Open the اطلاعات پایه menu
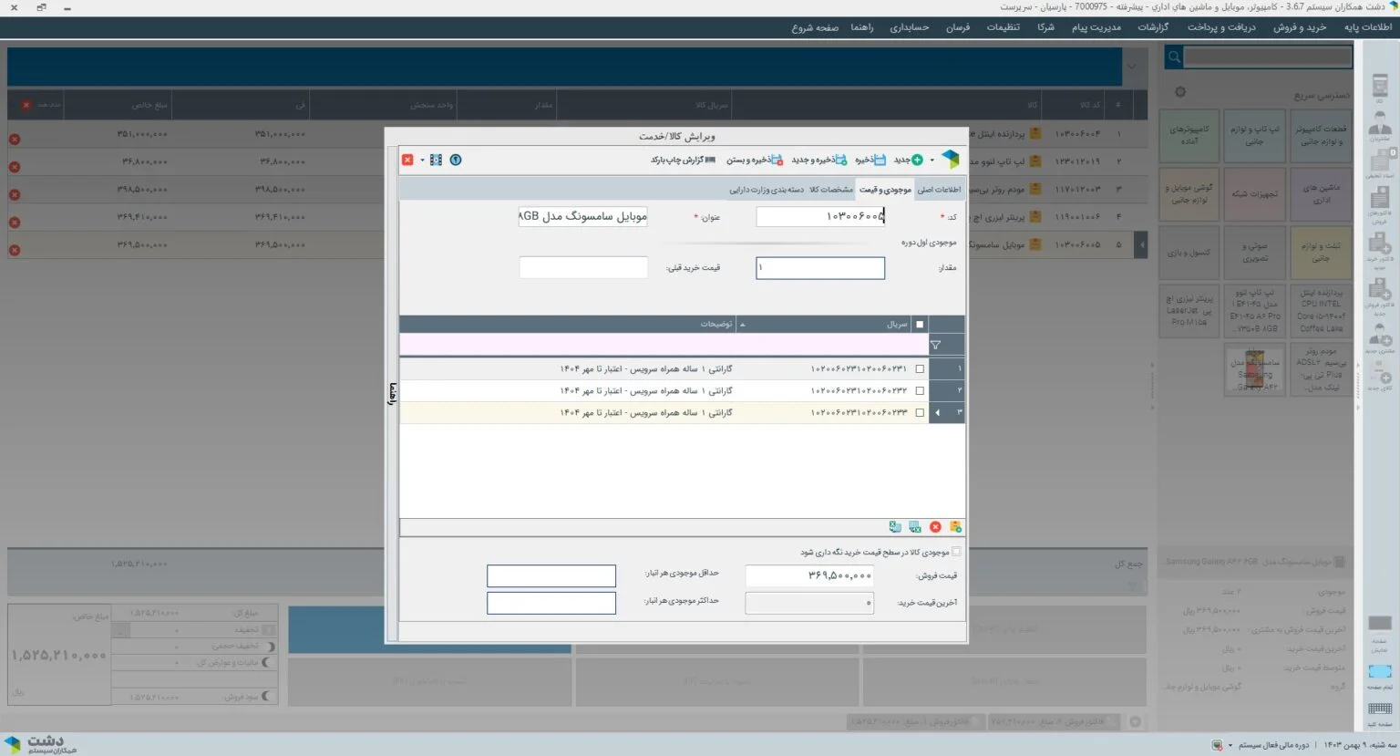 click(1368, 27)
